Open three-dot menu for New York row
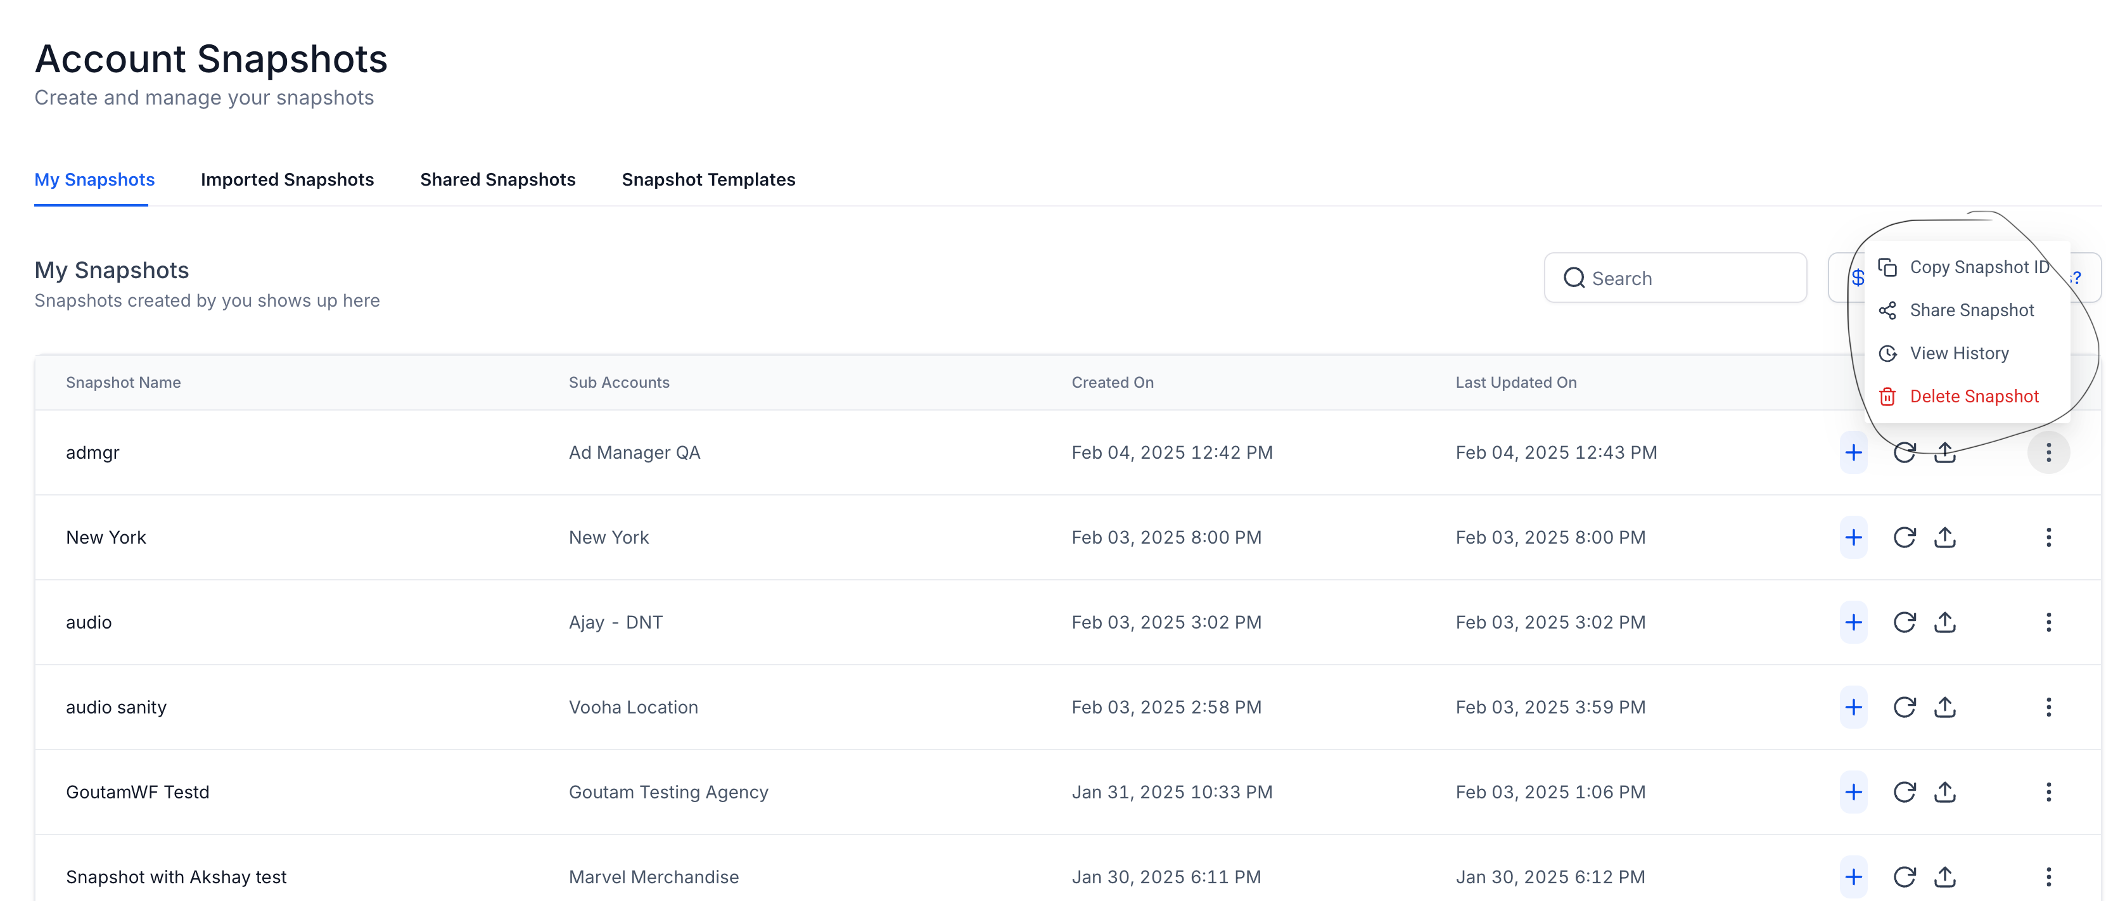 coord(2048,537)
